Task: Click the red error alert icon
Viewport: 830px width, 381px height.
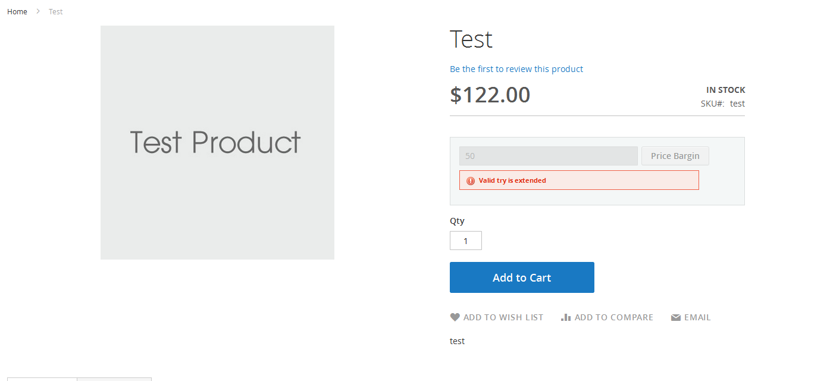Action: (471, 181)
